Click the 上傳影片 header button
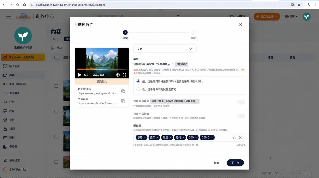 coord(238,17)
